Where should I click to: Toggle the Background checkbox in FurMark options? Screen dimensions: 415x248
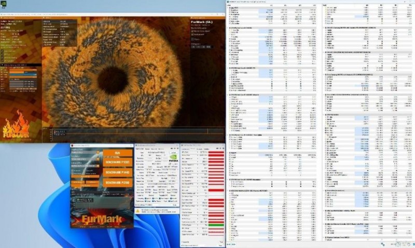point(193,34)
